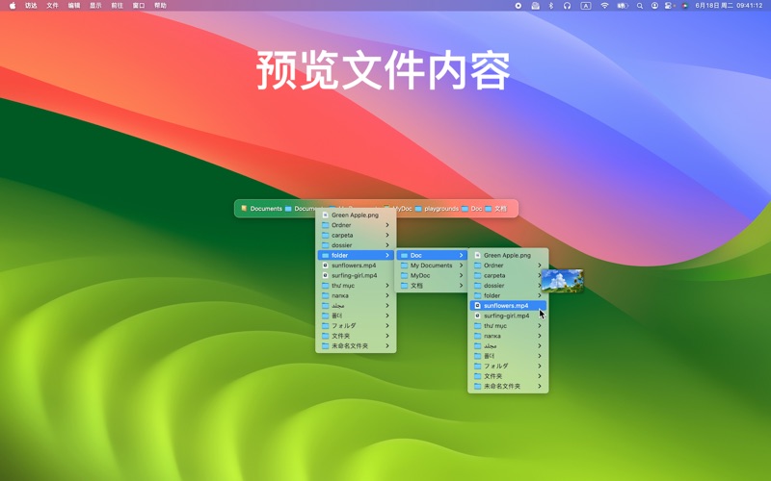Image resolution: width=771 pixels, height=481 pixels.
Task: Select surfing-girl.mp4 in the rightmost menu
Action: click(506, 316)
